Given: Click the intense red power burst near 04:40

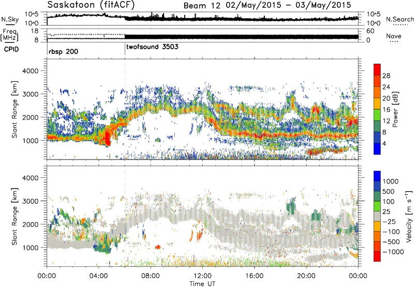Looking at the screenshot, I should pos(107,137).
